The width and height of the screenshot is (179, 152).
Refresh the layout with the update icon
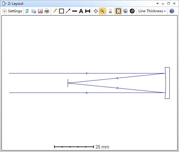point(27,11)
